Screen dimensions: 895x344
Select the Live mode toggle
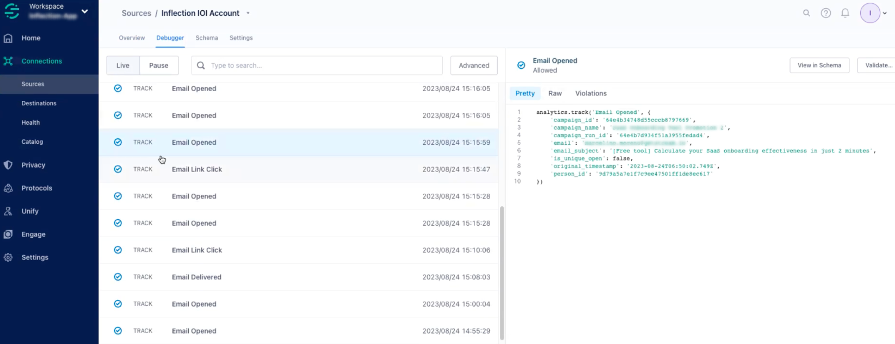[123, 65]
